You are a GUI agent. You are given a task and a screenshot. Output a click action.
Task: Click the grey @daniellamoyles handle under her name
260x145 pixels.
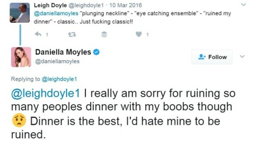(x=57, y=62)
